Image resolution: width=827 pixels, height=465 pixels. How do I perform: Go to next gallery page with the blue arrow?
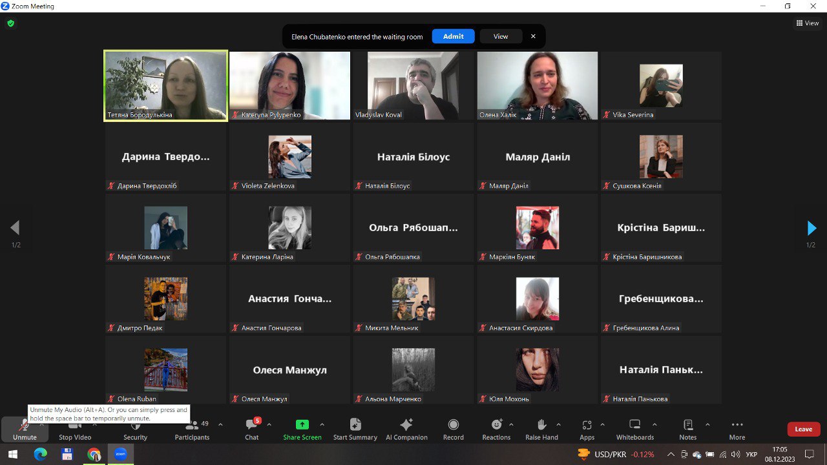pyautogui.click(x=811, y=228)
